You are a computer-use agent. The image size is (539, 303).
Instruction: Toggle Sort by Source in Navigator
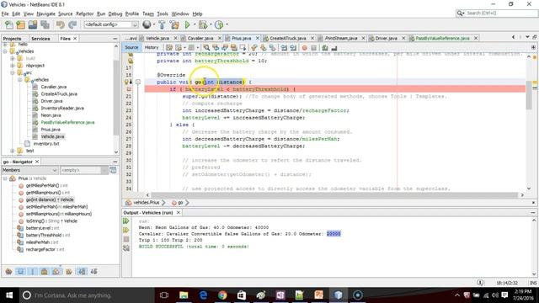(x=93, y=271)
